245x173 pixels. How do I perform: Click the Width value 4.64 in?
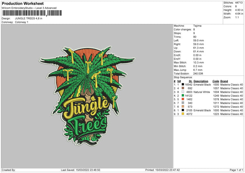point(239,14)
